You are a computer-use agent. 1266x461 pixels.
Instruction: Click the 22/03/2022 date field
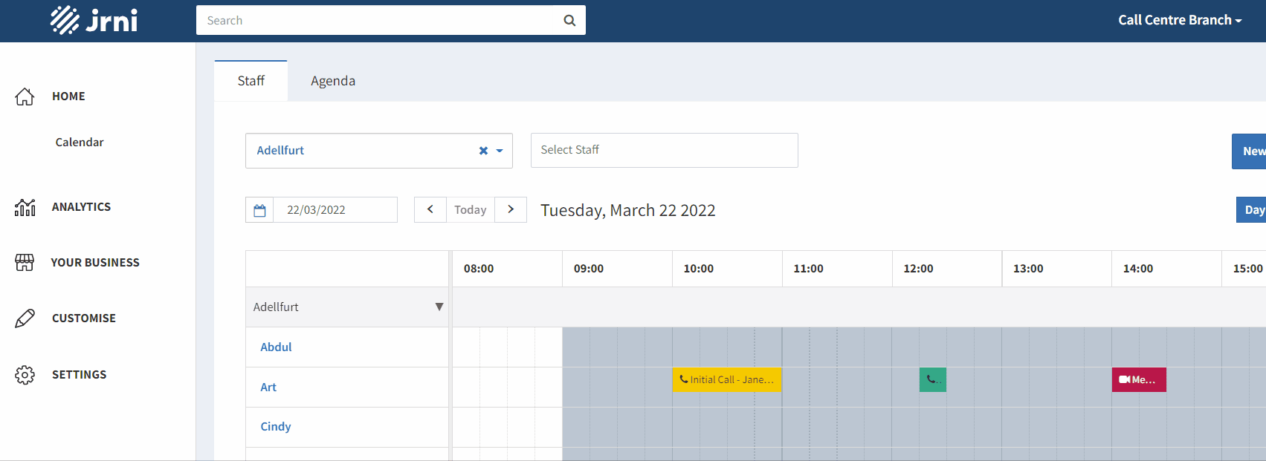point(335,210)
